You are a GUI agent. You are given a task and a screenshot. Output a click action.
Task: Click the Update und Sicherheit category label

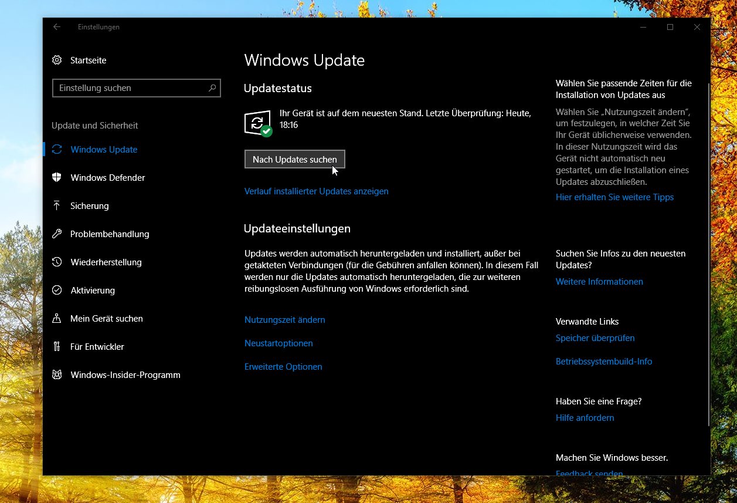point(95,126)
